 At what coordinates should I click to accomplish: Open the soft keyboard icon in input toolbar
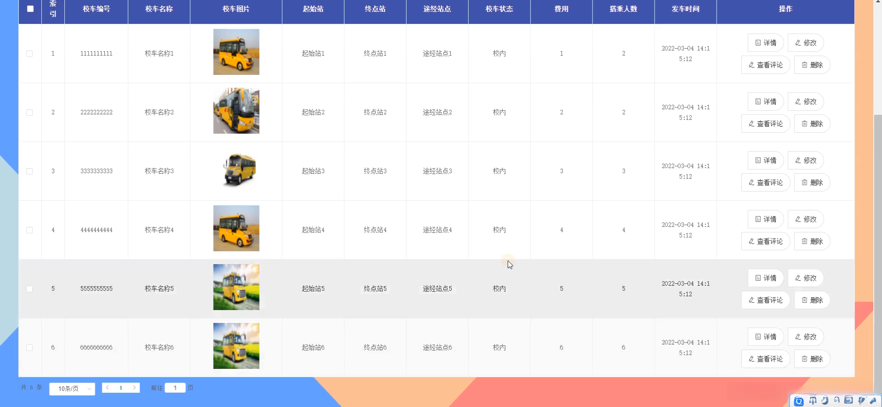click(848, 401)
